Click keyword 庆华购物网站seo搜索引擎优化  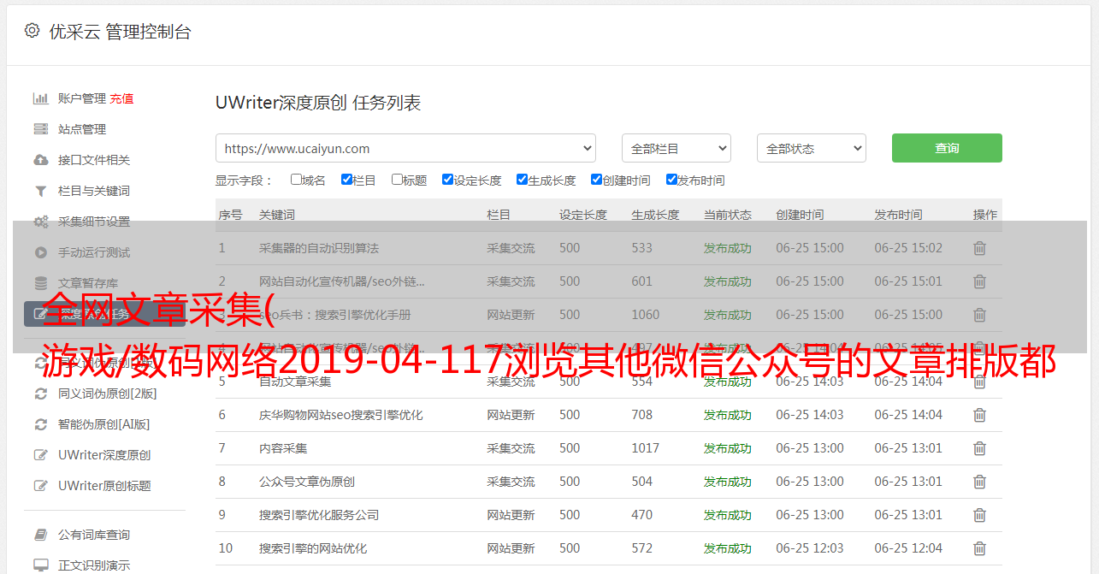coord(341,415)
